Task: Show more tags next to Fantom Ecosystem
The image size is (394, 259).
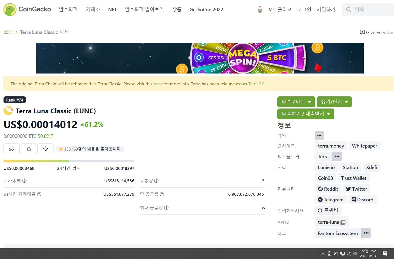Action: tap(366, 233)
